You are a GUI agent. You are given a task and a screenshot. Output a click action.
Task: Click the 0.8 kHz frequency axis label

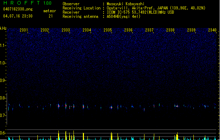[x=3, y=98]
